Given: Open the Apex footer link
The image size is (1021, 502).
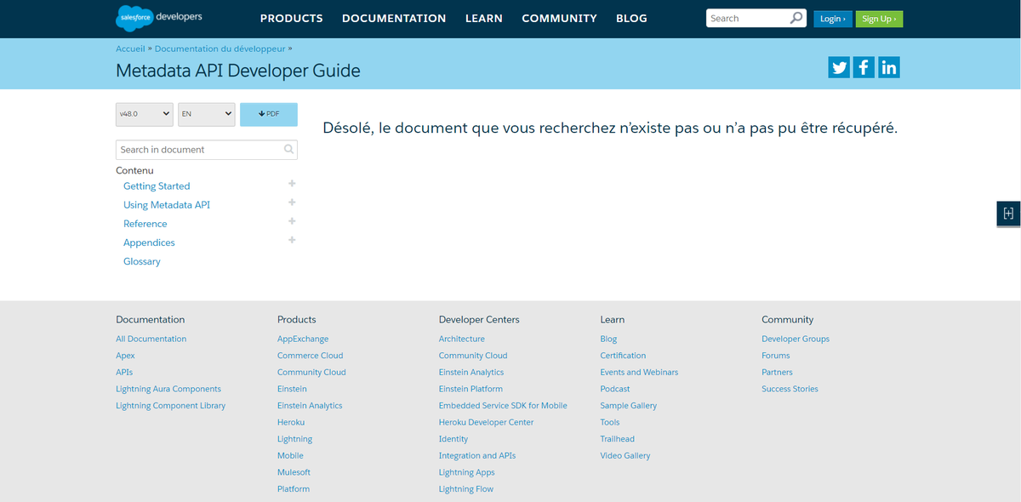Looking at the screenshot, I should point(125,356).
